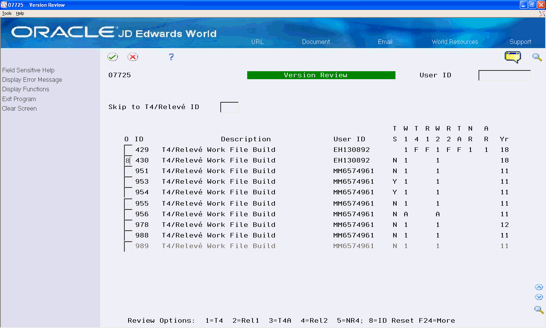
Task: Open the yellow chat message icon
Action: (513, 57)
